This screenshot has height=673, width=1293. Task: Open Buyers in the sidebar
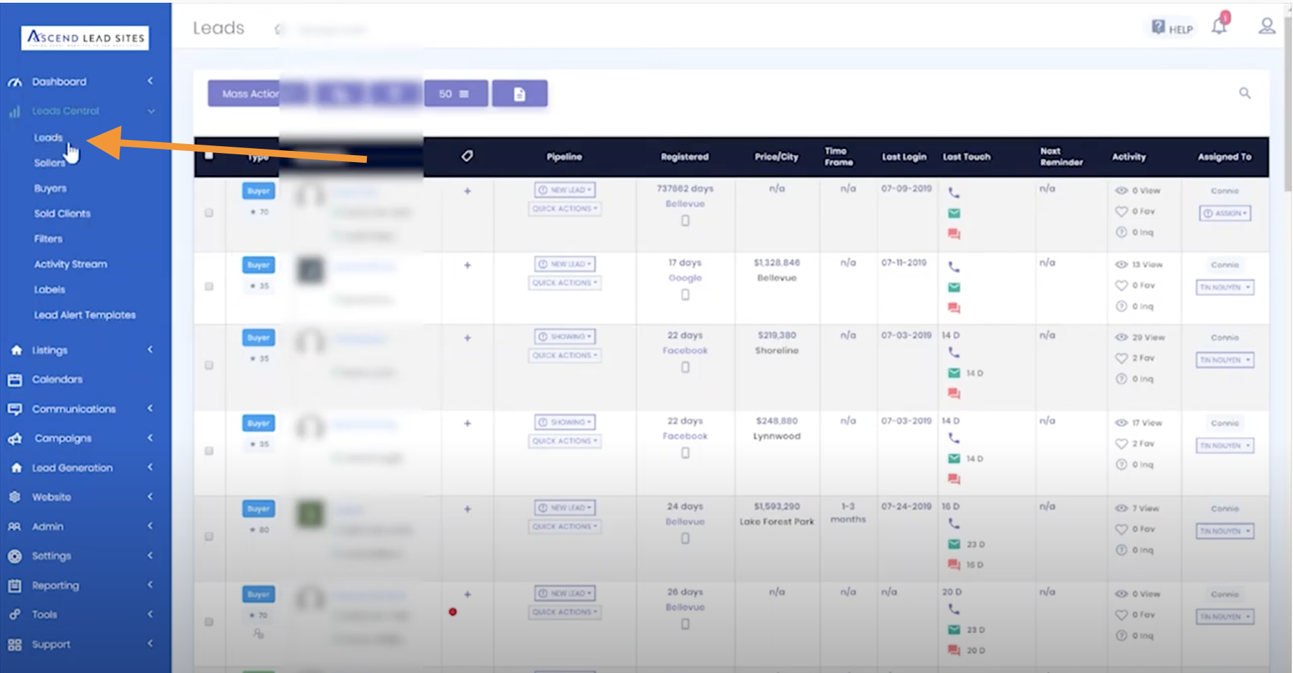[x=51, y=188]
